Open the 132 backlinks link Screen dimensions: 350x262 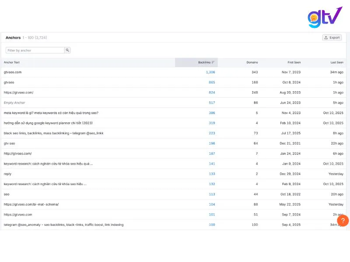pos(212,184)
